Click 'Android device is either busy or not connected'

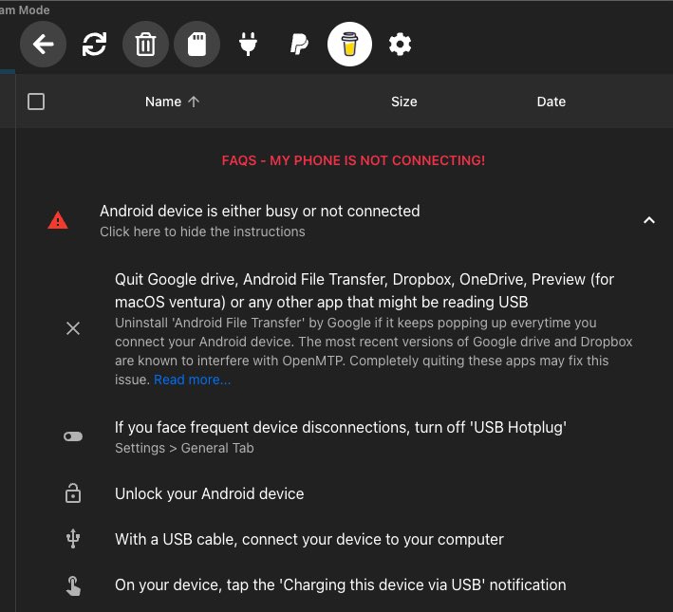260,212
